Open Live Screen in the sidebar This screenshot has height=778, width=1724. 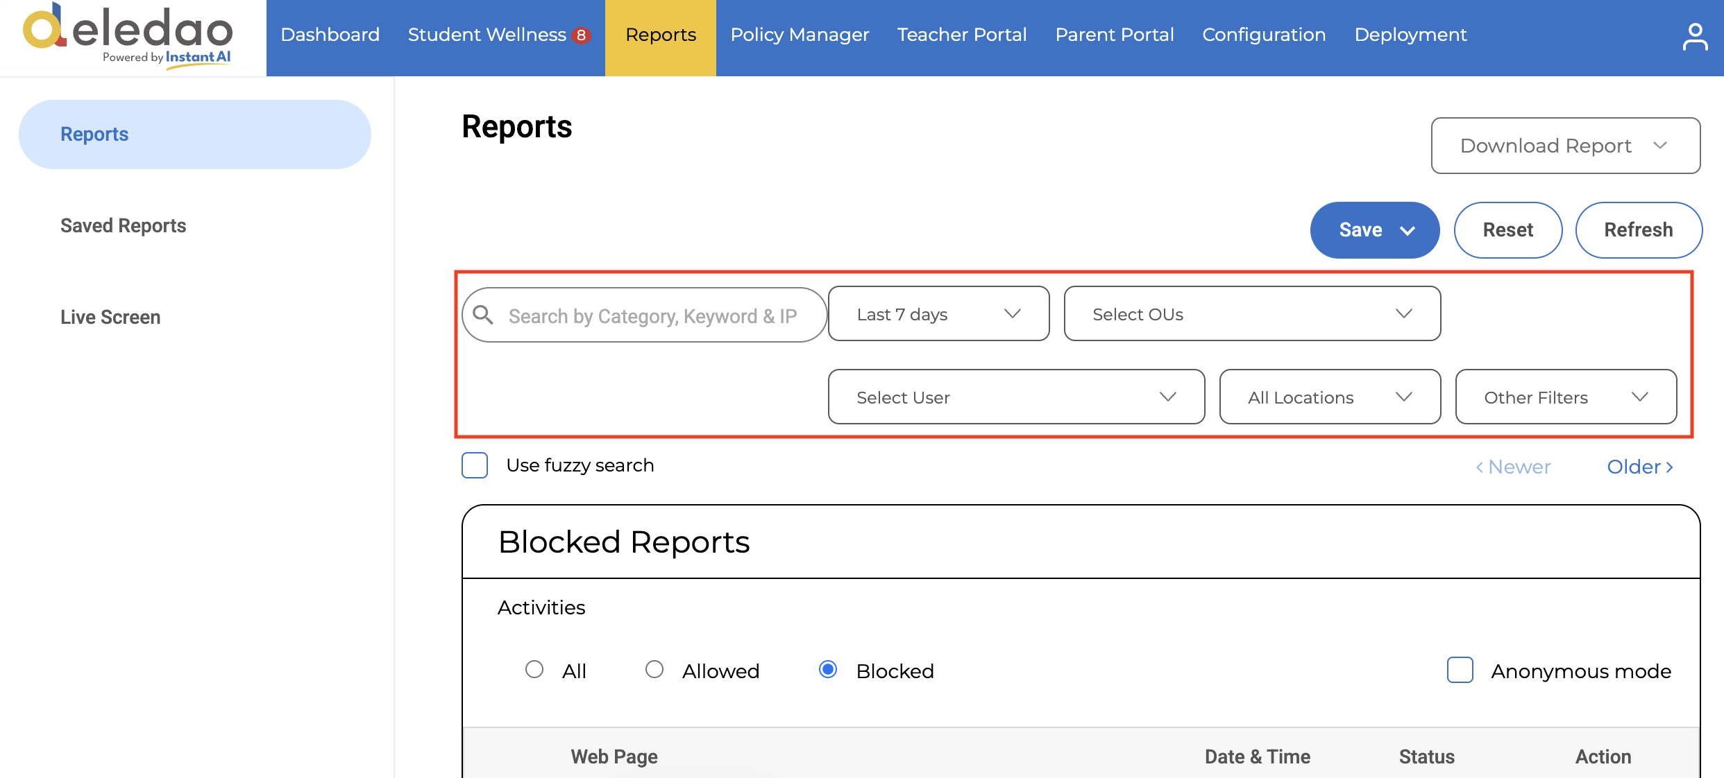coord(110,318)
